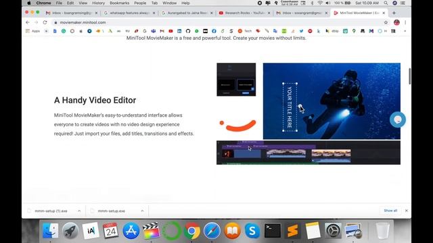
Task: Open a new tab with the plus button
Action: (394, 13)
